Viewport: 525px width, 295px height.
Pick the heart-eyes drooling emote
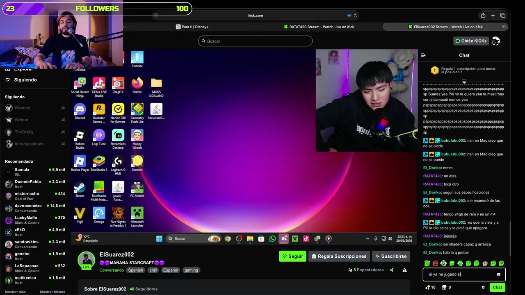tap(501, 263)
